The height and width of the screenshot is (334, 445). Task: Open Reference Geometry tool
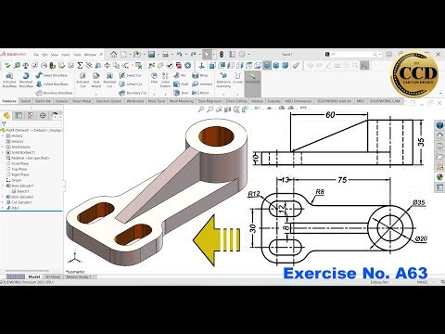tap(223, 80)
